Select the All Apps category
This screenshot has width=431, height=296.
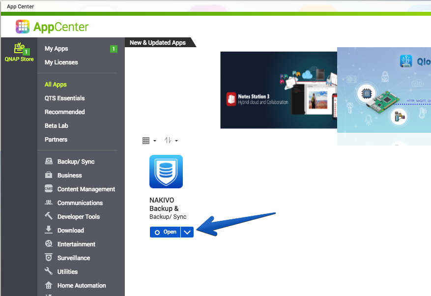56,85
